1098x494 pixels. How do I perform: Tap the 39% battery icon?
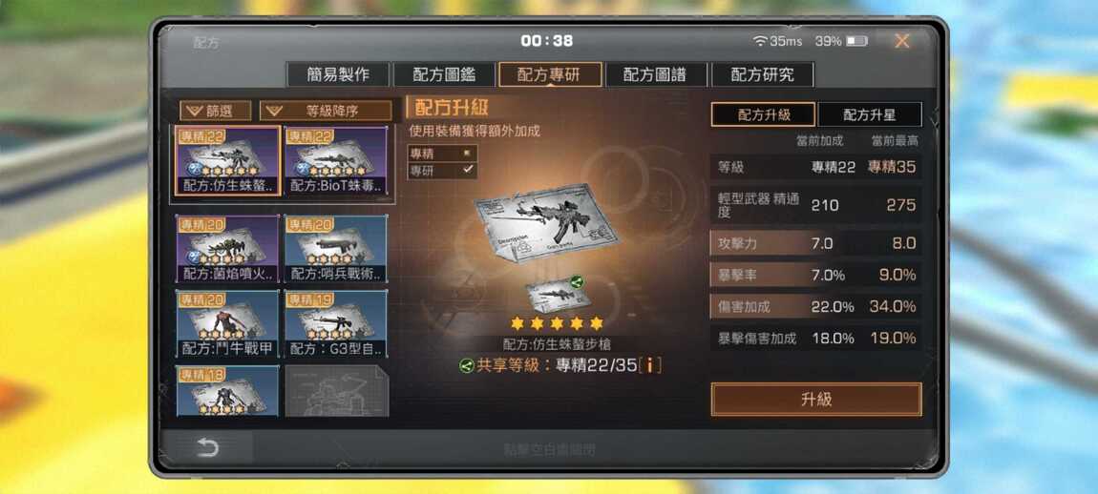click(x=856, y=41)
